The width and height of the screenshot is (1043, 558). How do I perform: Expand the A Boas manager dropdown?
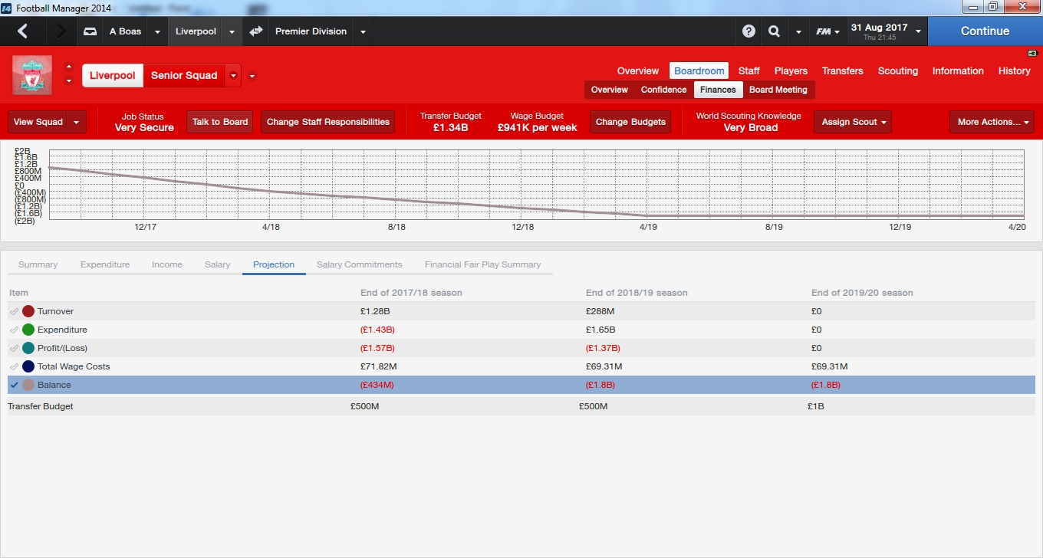point(157,32)
